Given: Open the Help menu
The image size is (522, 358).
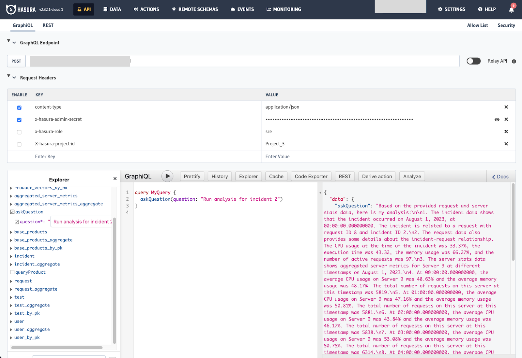Looking at the screenshot, I should coord(487,9).
